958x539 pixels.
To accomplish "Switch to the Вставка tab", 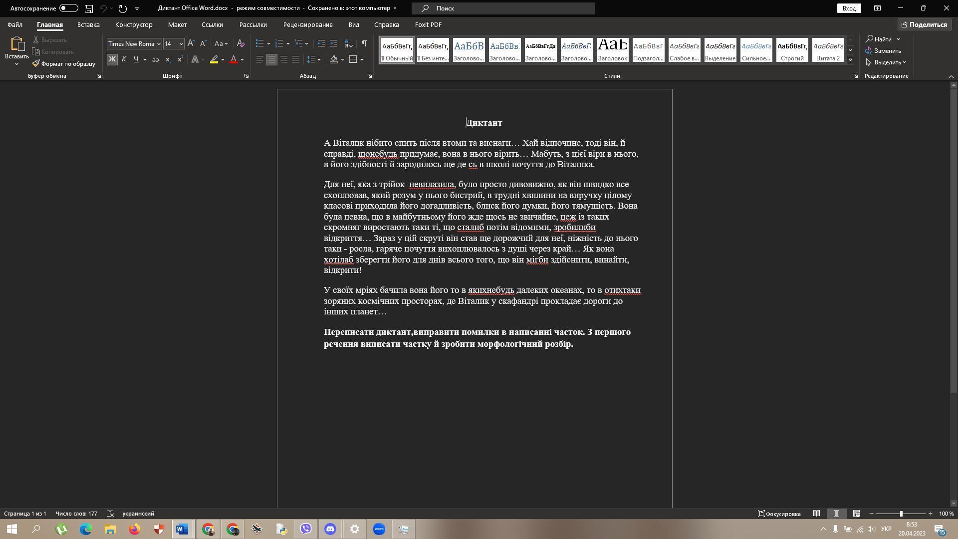I will coord(88,24).
